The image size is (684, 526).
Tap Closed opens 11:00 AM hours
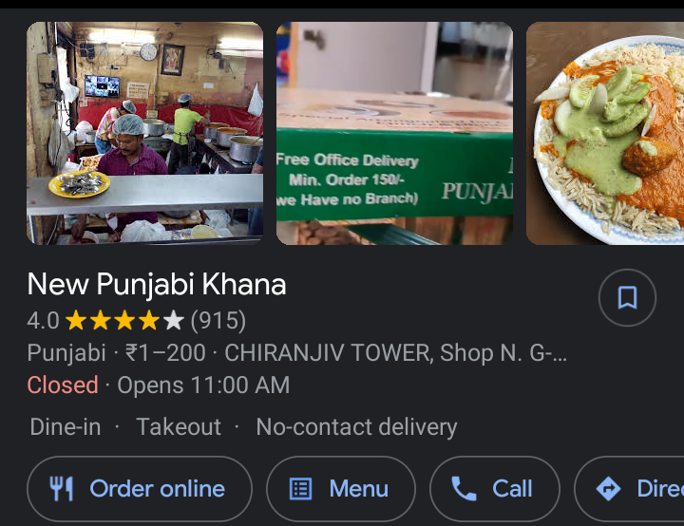click(159, 385)
